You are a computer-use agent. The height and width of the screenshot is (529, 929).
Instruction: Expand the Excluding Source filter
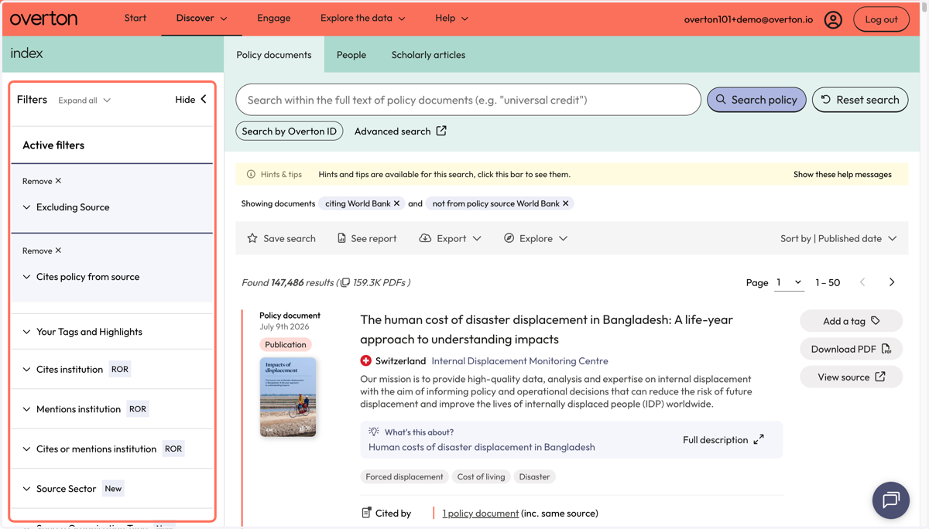pos(66,207)
